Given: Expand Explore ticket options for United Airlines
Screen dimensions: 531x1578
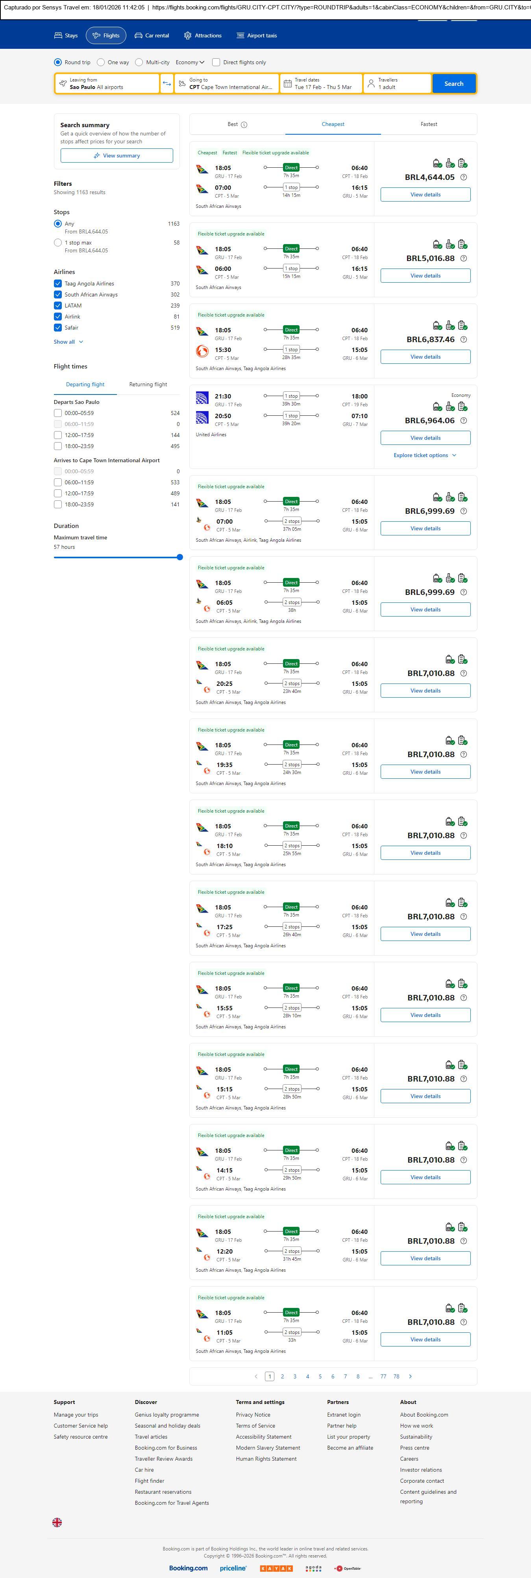Looking at the screenshot, I should 424,455.
